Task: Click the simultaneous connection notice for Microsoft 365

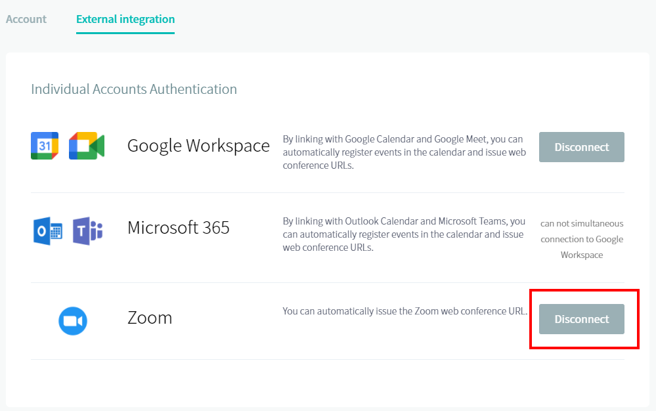Action: 582,239
